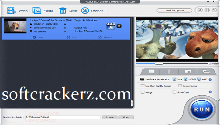Enable Deinterlacing checkbox
The height and width of the screenshot is (125, 220).
(180, 86)
